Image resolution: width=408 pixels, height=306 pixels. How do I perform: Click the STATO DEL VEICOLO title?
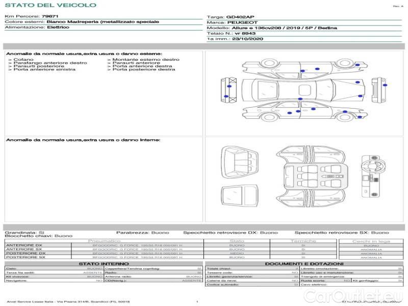point(50,5)
